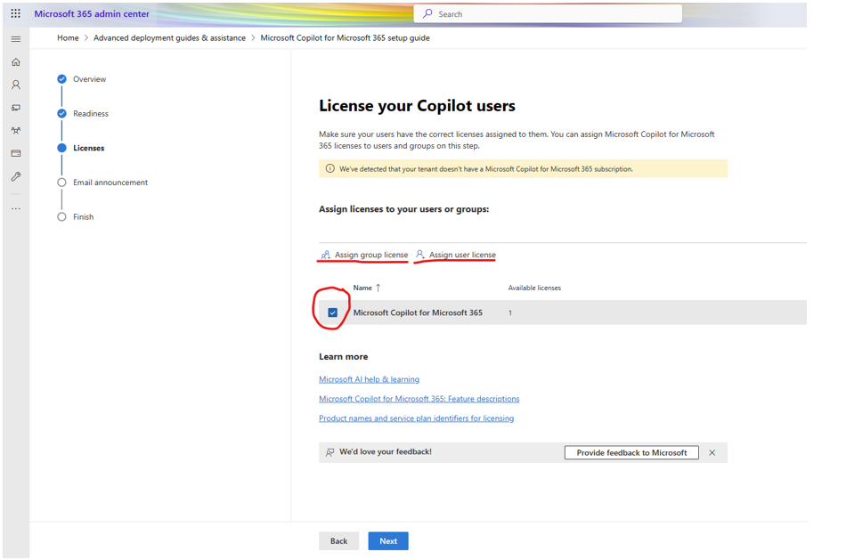Open Billing card icon in sidebar
This screenshot has width=846, height=560.
(x=15, y=154)
